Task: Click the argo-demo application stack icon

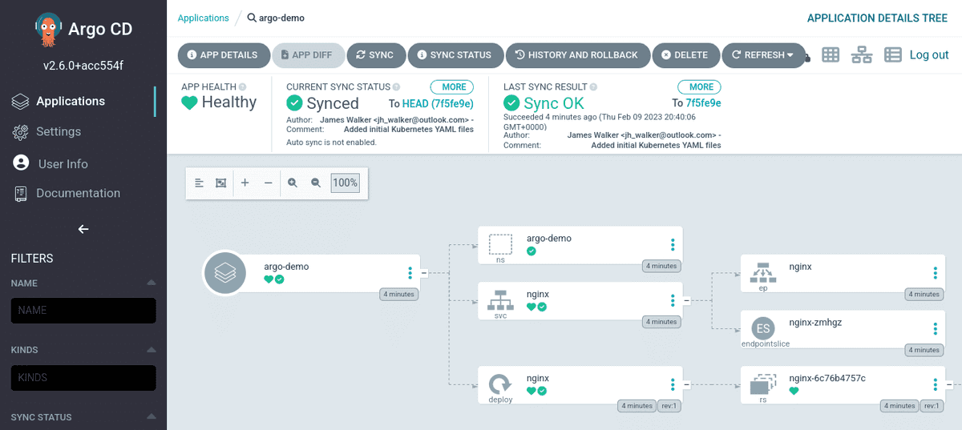Action: click(x=225, y=273)
